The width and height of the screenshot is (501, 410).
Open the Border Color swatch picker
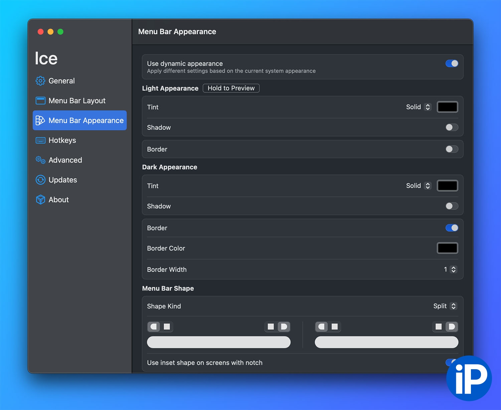pyautogui.click(x=447, y=248)
